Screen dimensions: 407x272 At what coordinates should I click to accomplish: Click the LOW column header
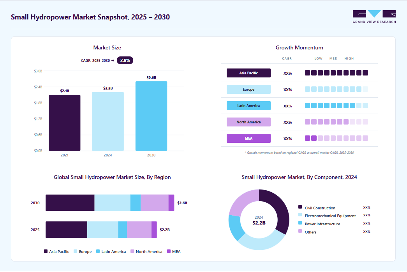(x=319, y=59)
